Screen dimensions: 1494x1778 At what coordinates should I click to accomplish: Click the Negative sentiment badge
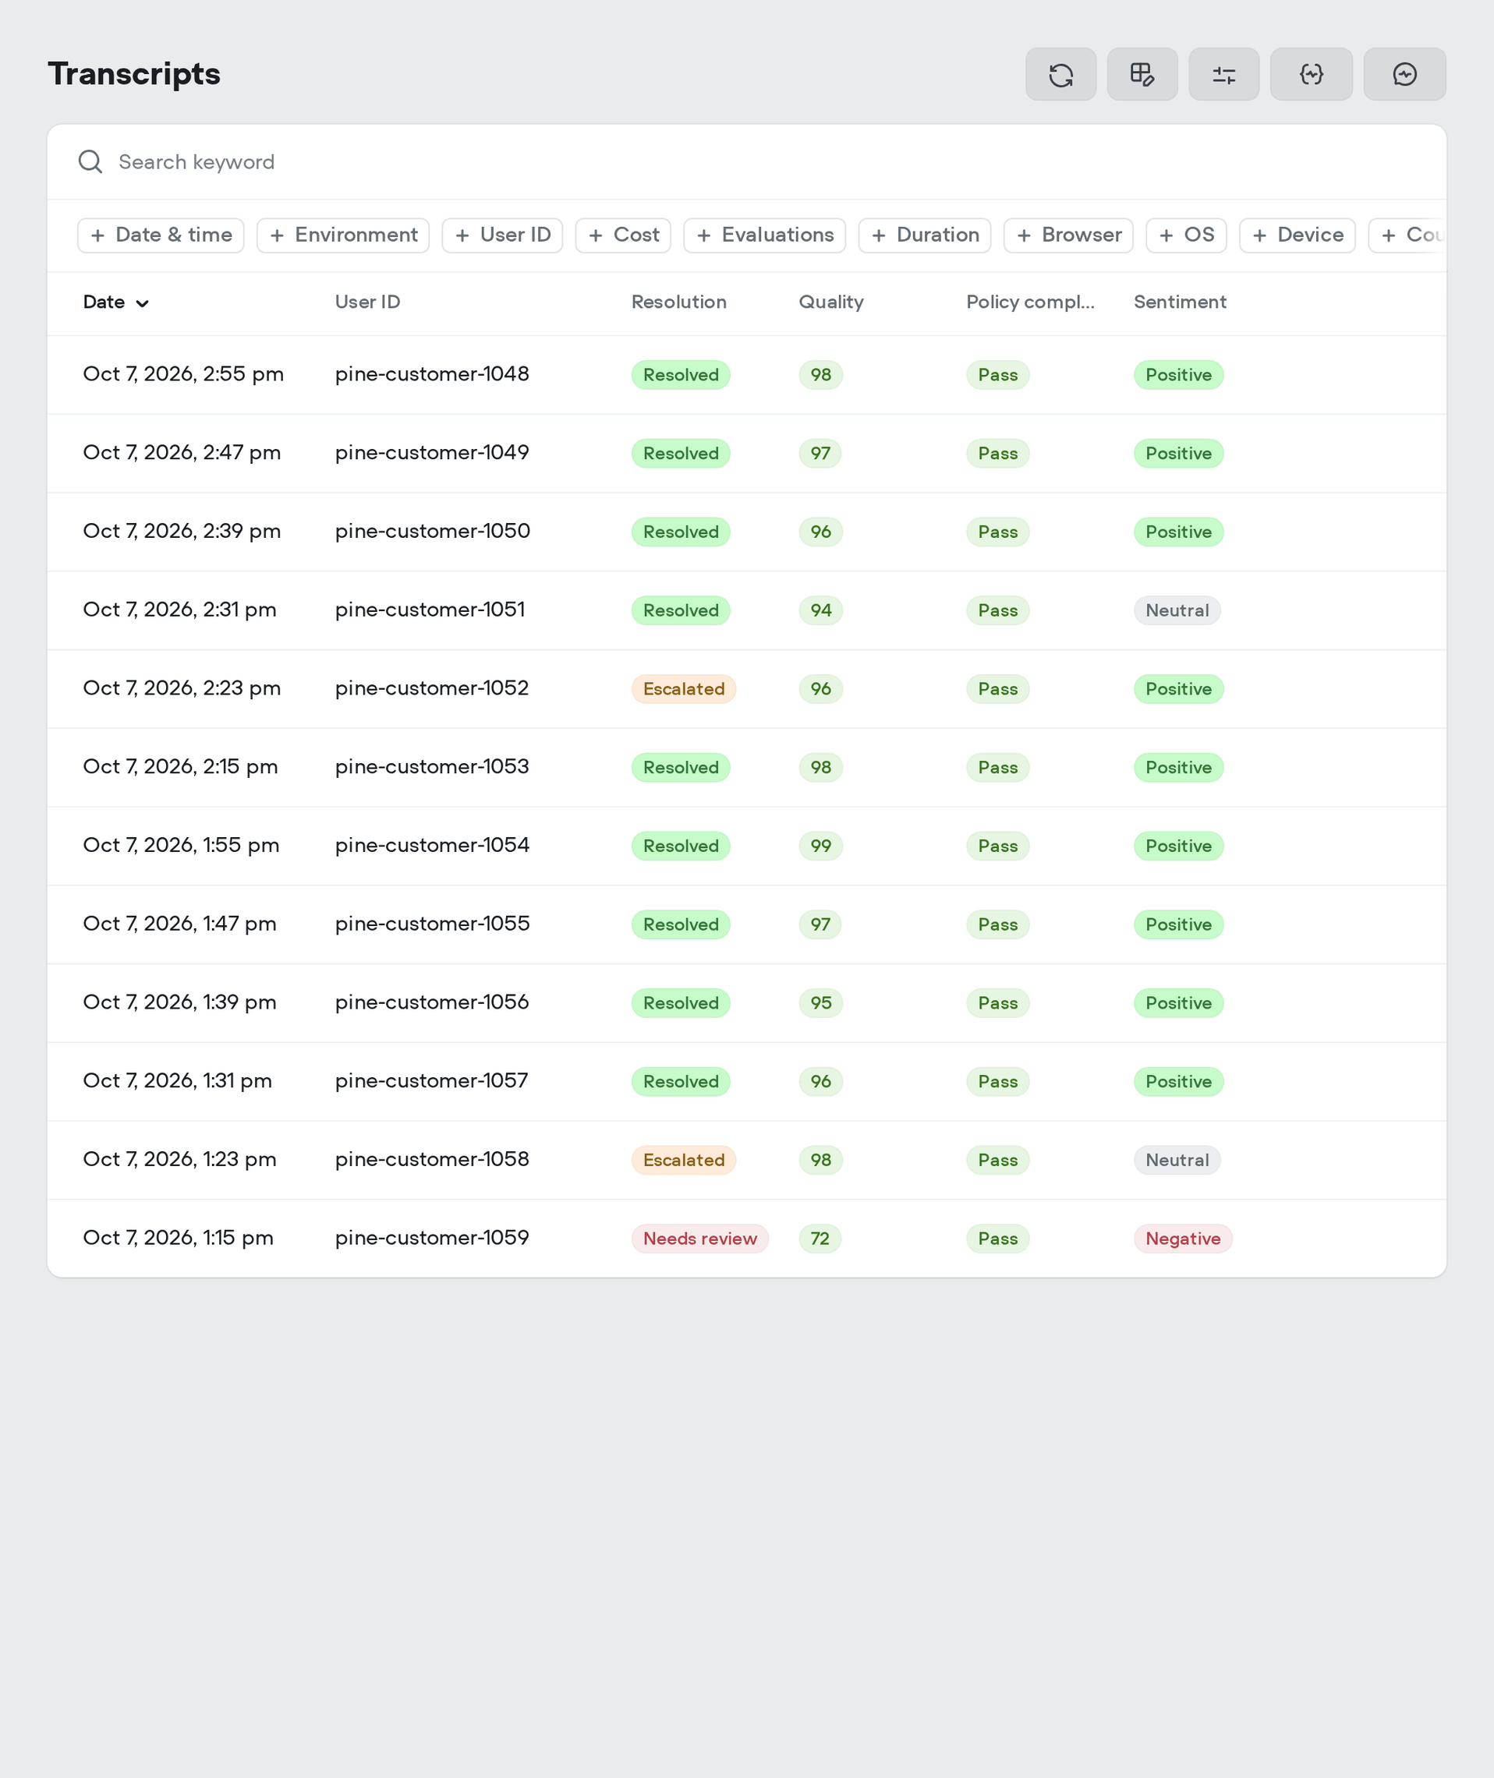(x=1182, y=1239)
